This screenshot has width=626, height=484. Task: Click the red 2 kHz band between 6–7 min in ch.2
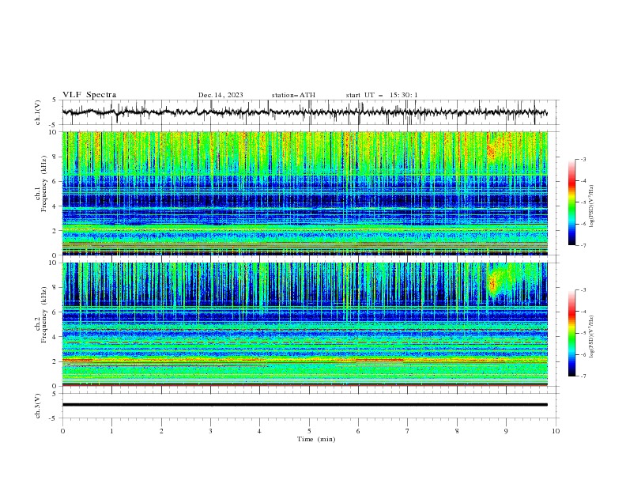(x=379, y=360)
